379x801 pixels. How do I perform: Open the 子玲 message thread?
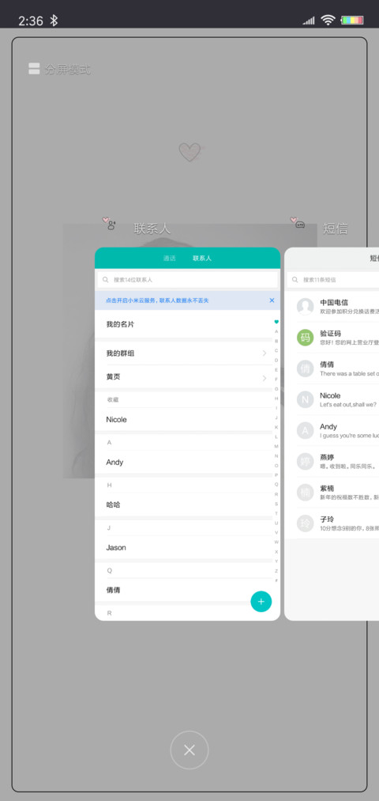click(332, 523)
